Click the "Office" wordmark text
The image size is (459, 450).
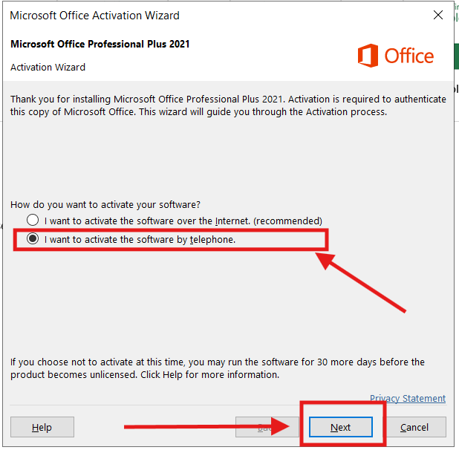(409, 56)
